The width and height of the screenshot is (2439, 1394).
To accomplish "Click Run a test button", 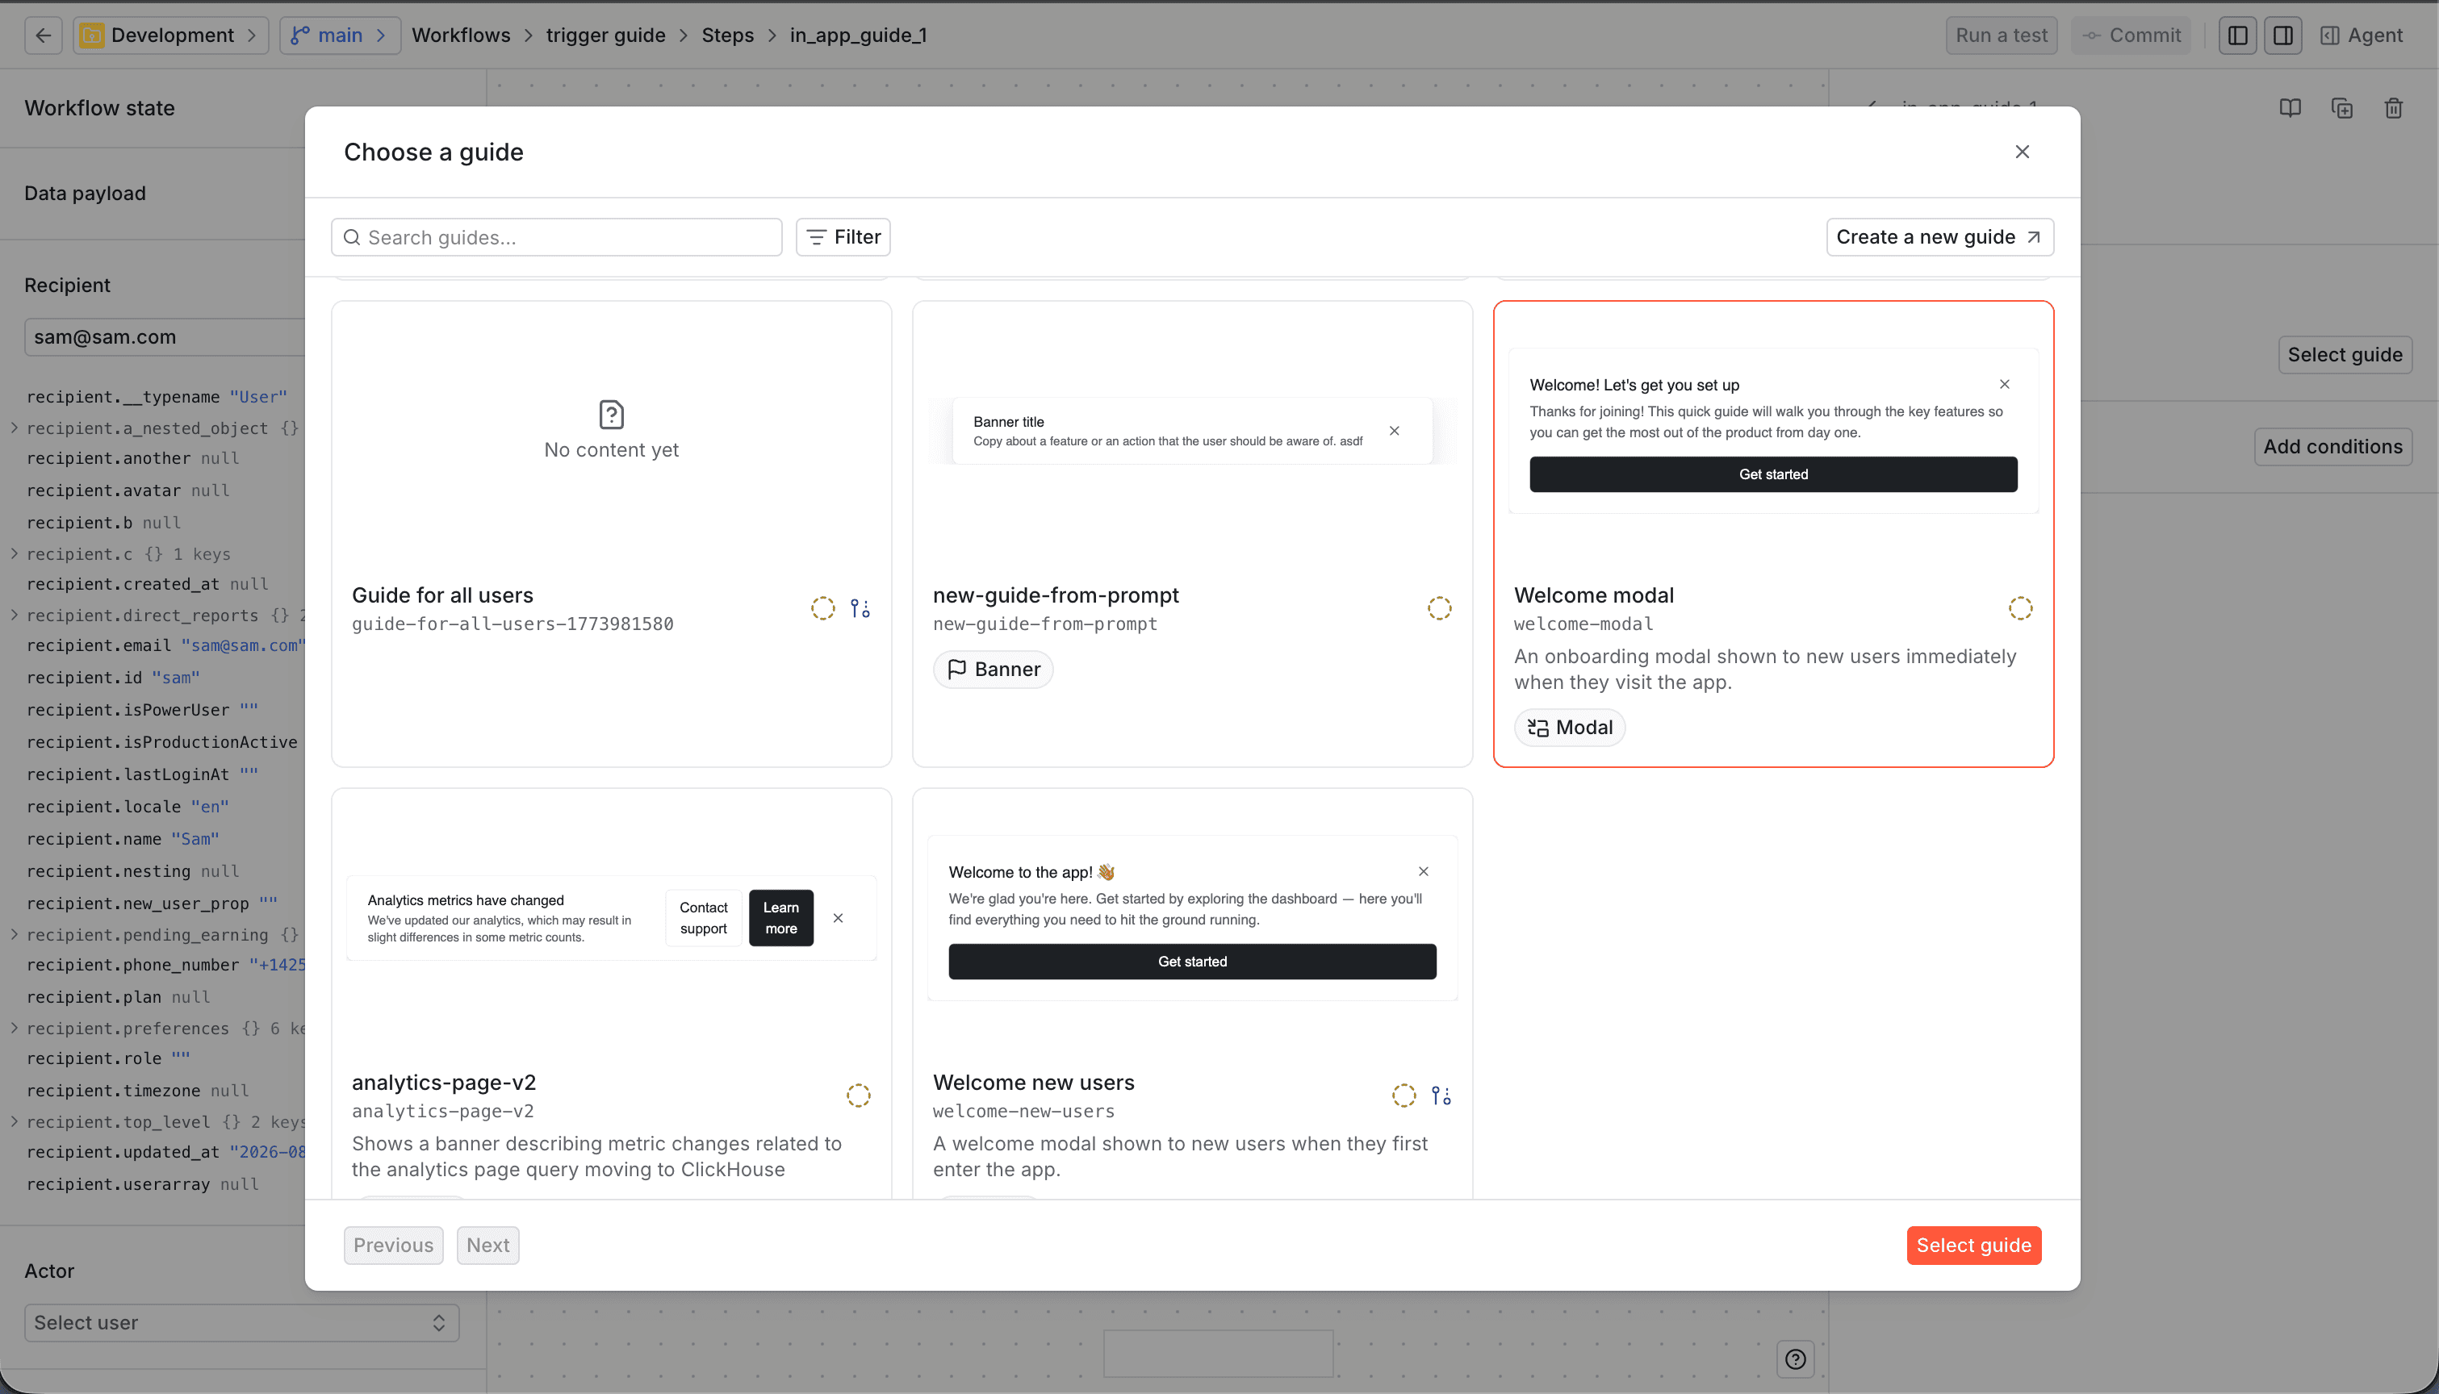I will coord(2002,35).
